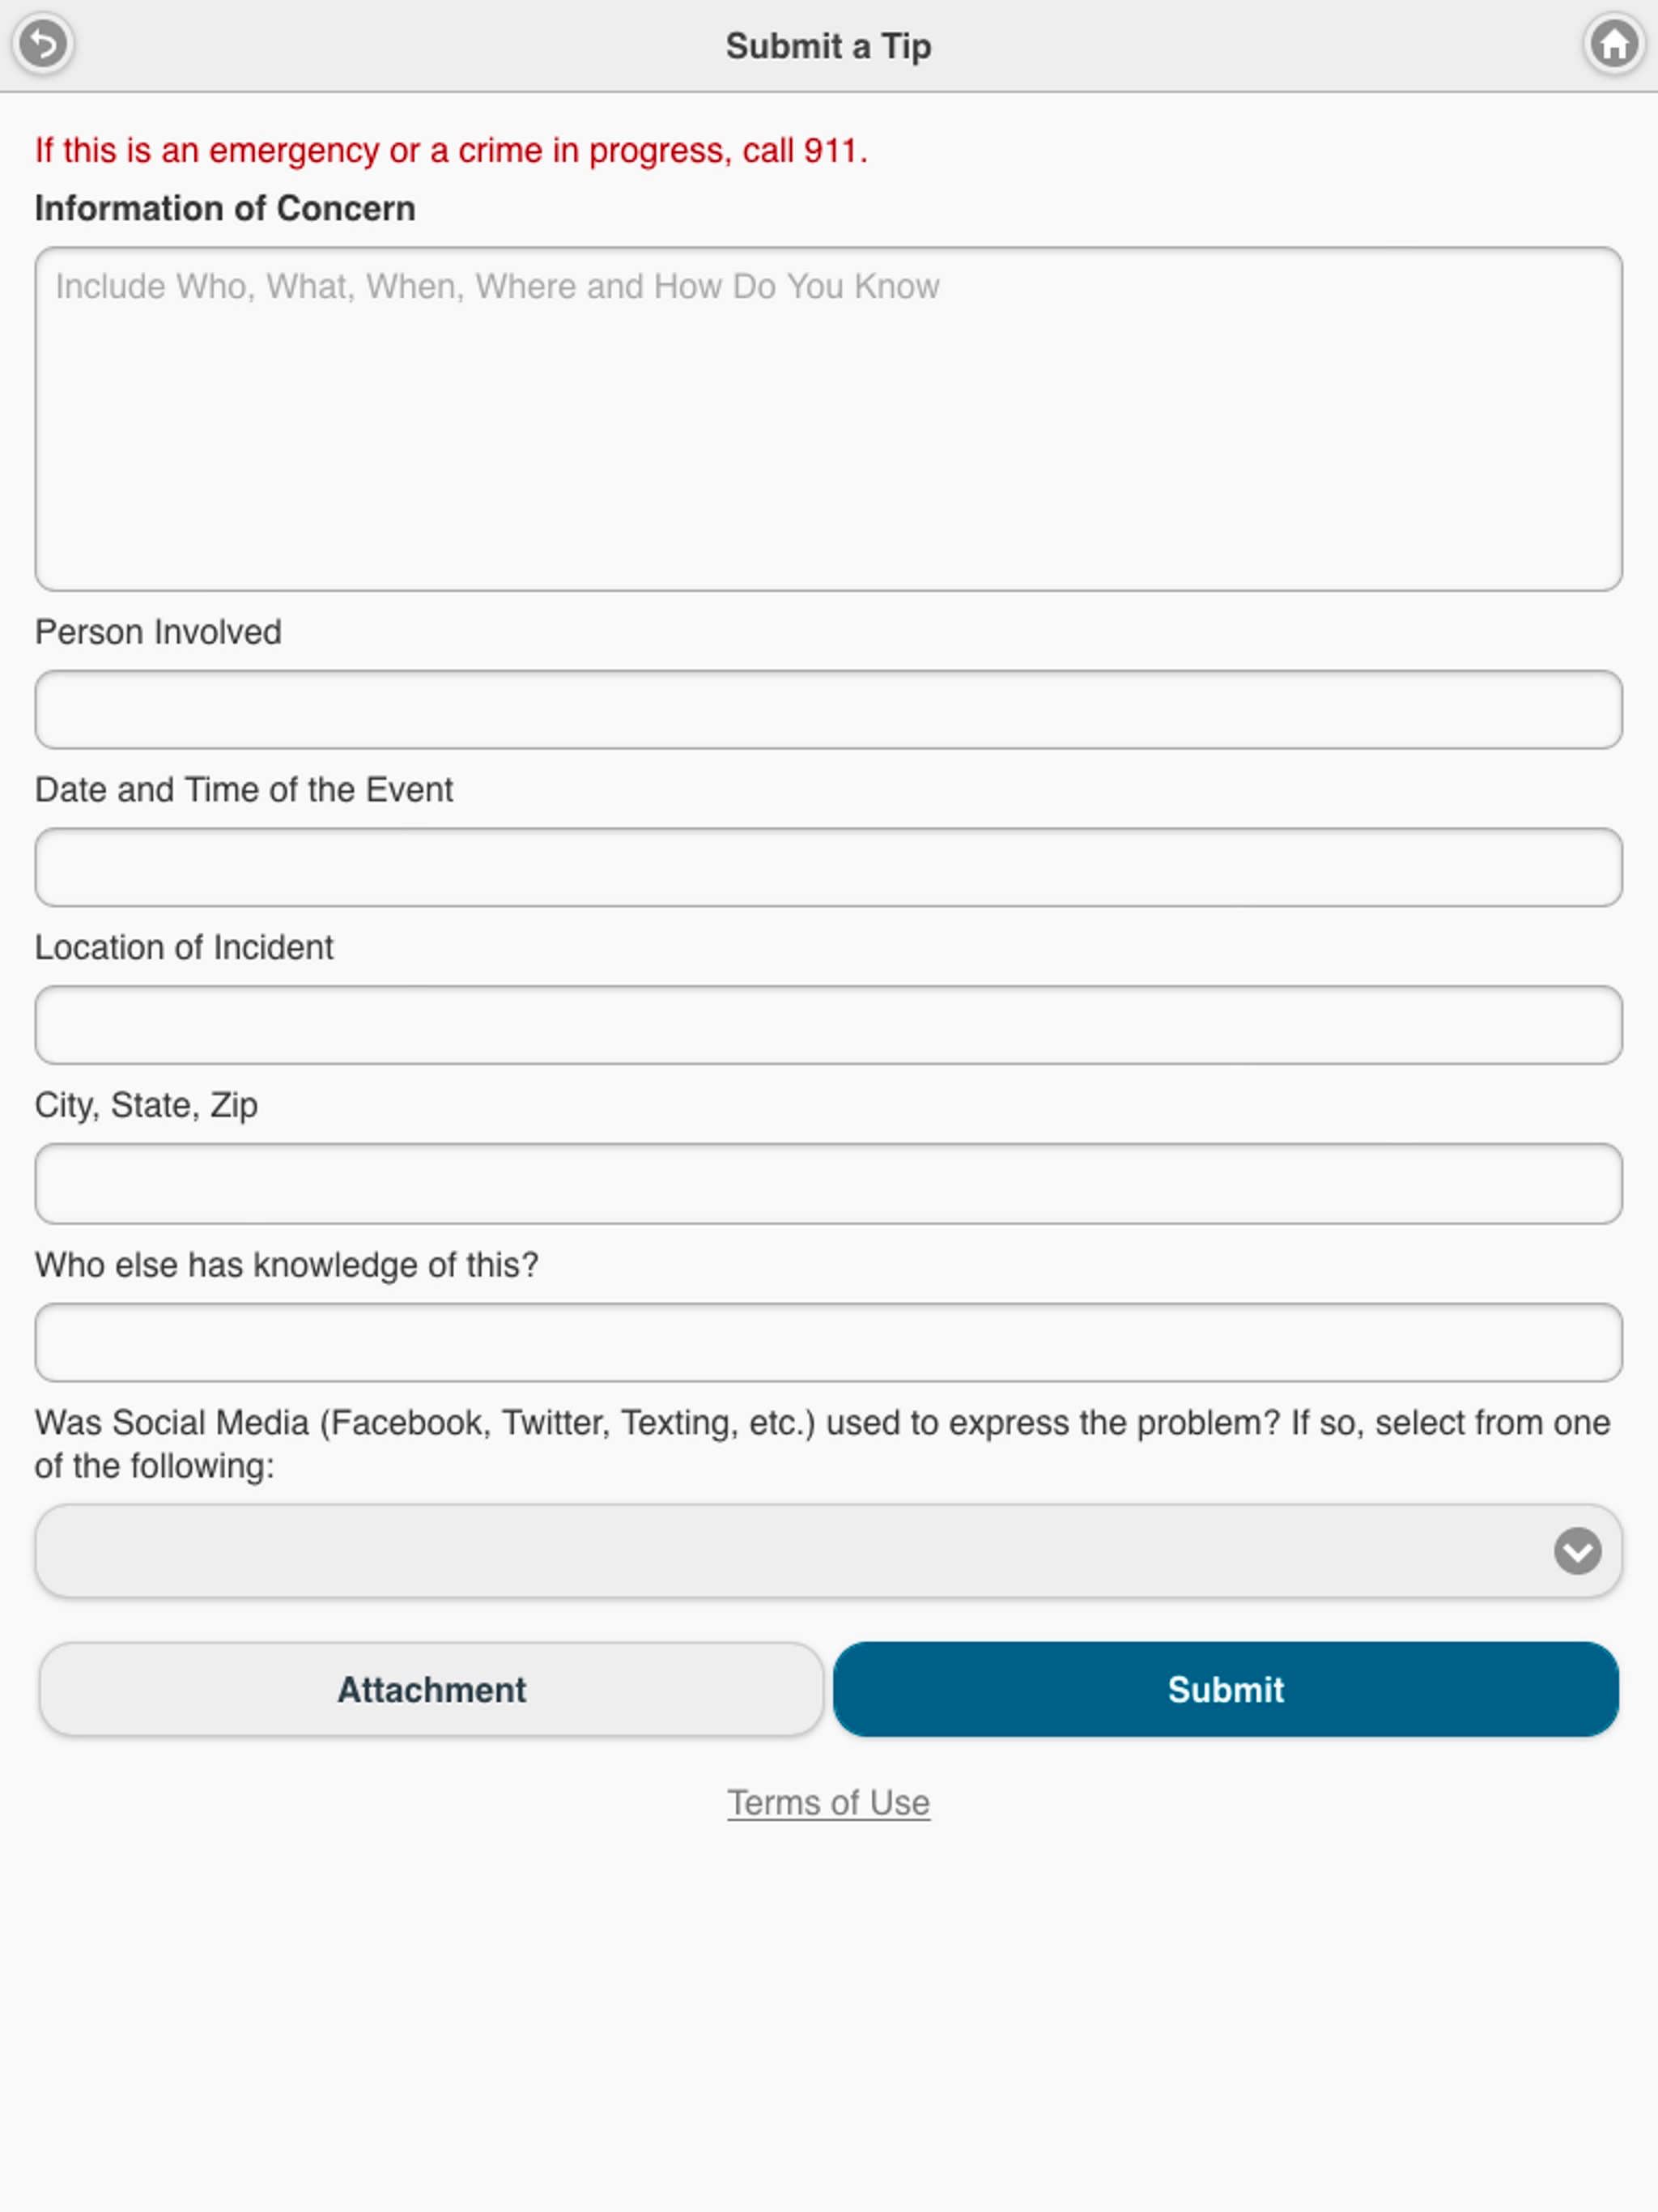
Task: Go to home via house icon
Action: coord(1613,44)
